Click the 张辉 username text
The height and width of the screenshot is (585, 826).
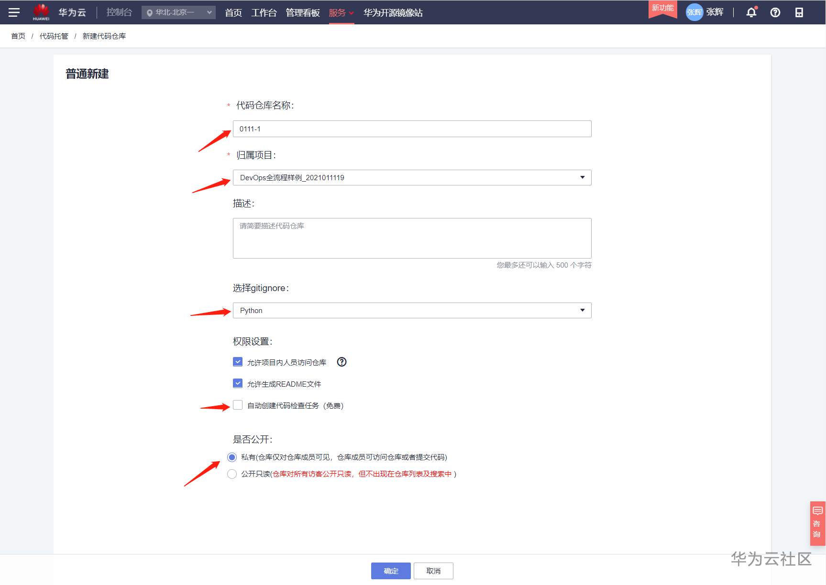pyautogui.click(x=715, y=12)
